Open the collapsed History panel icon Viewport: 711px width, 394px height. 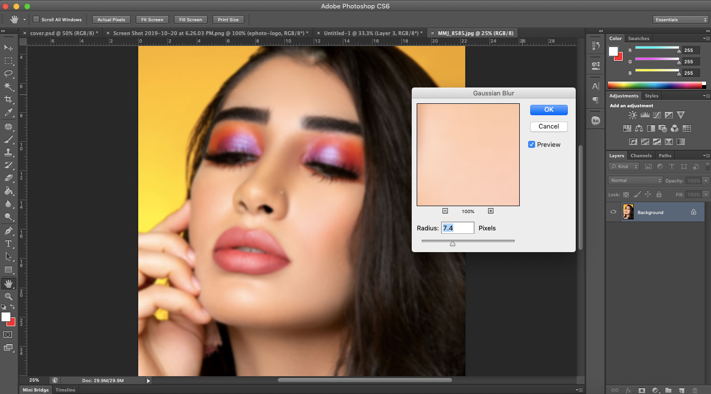click(596, 46)
